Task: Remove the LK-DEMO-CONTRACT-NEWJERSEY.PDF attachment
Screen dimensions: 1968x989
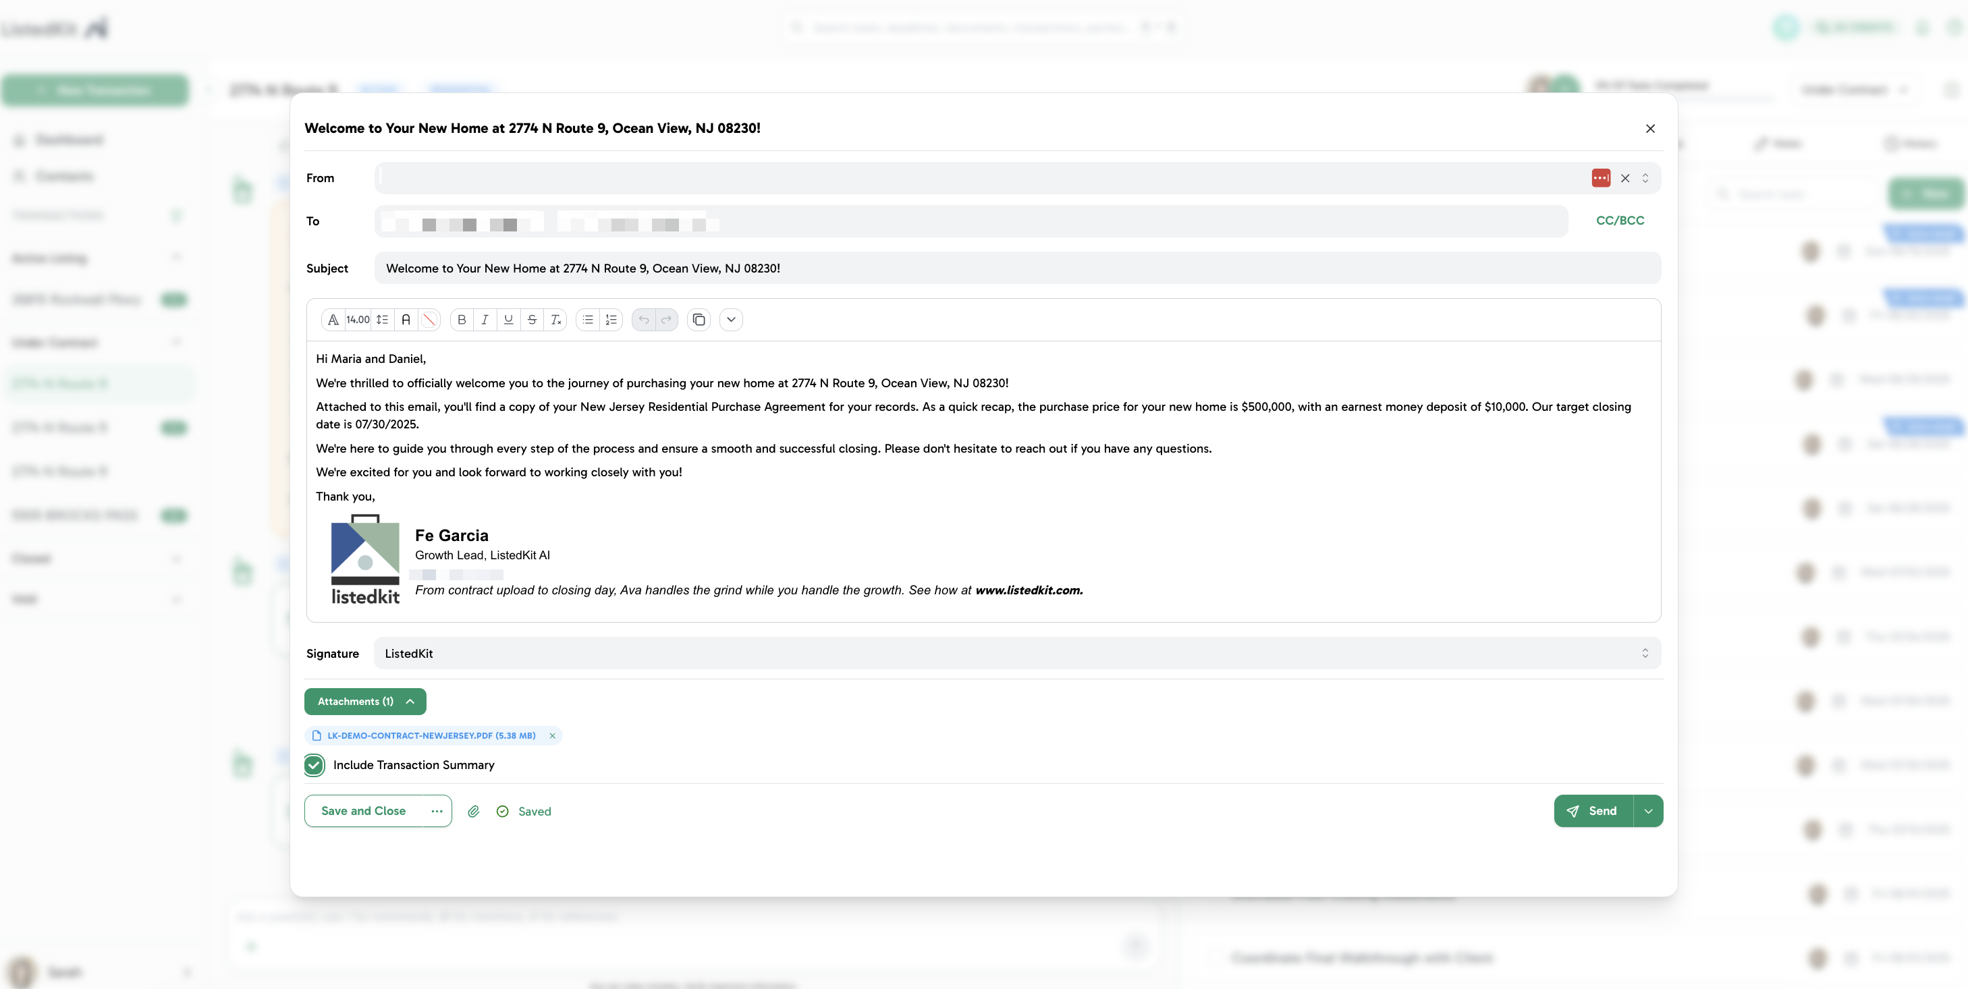Action: (552, 735)
